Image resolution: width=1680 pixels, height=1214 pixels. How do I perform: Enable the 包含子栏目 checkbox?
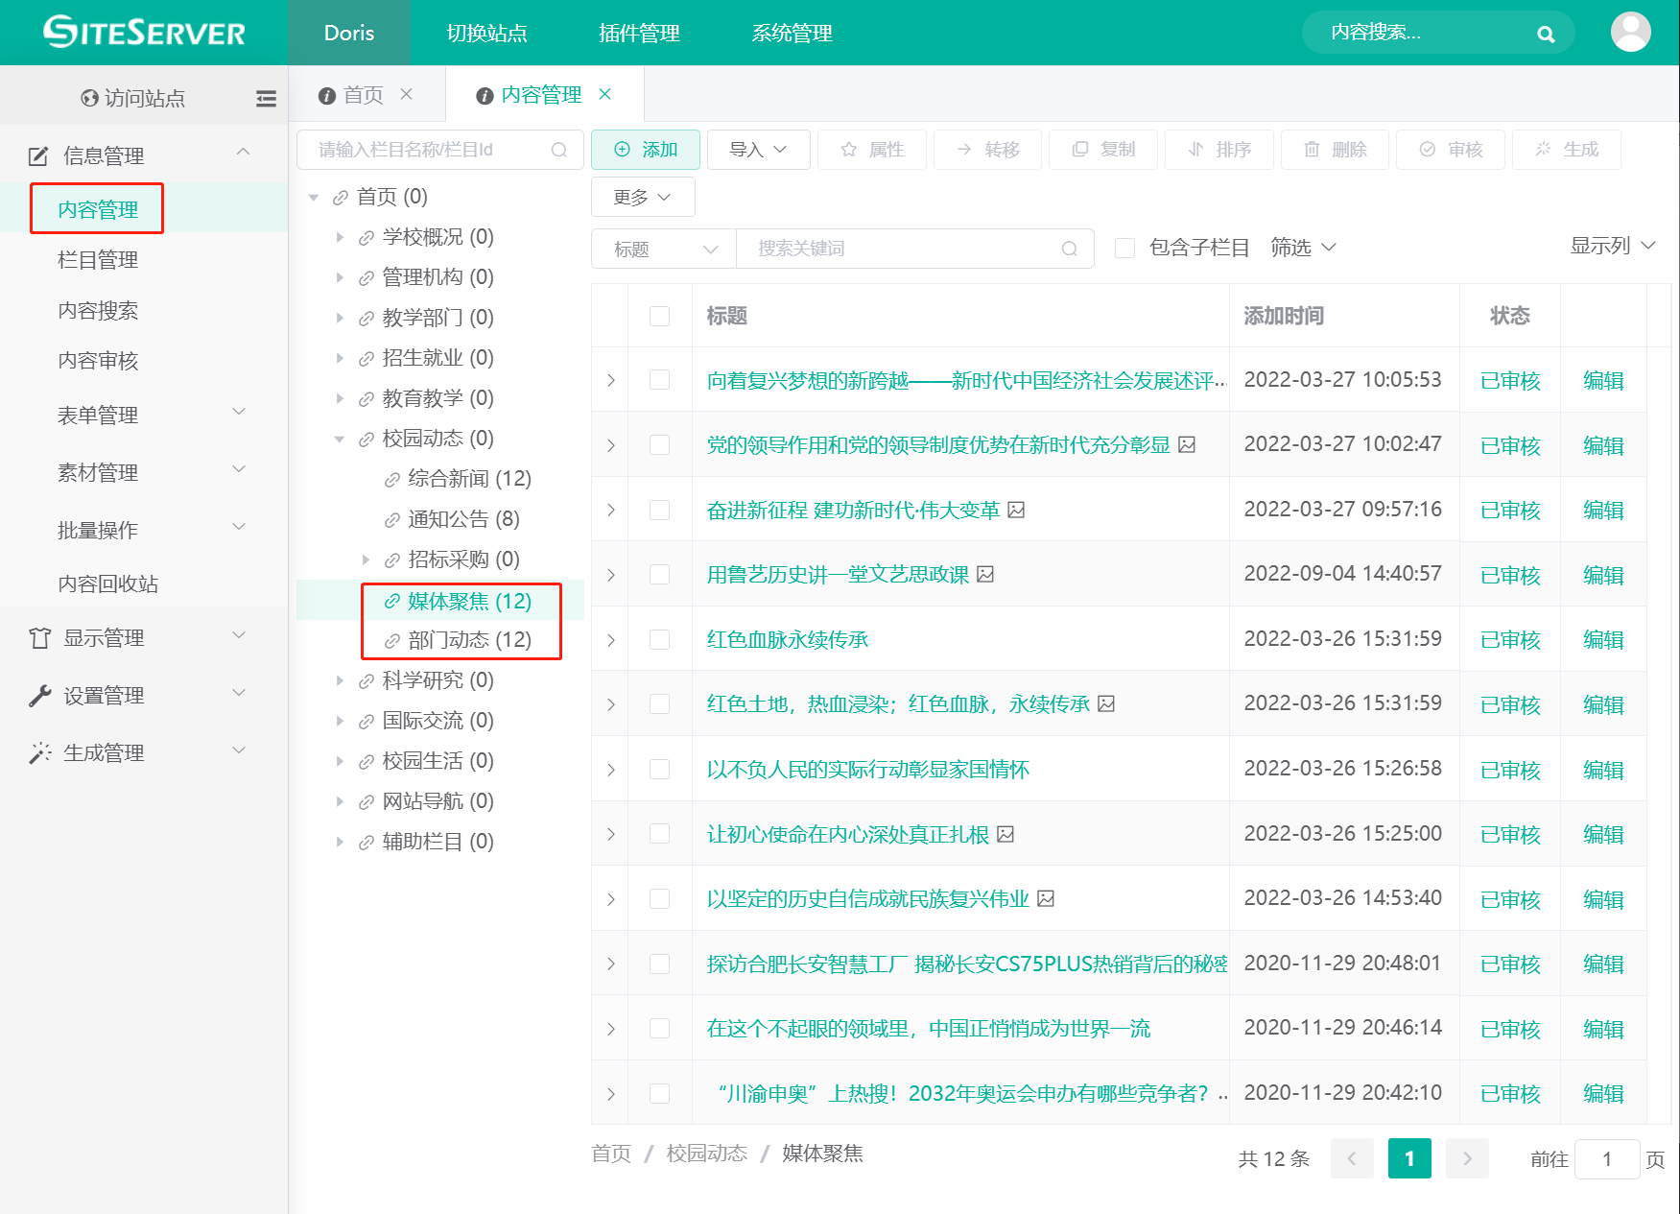pos(1124,249)
